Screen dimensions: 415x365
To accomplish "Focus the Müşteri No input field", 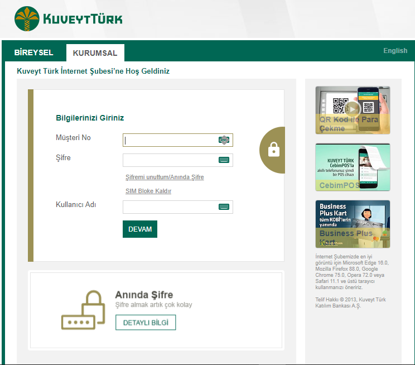I will tap(170, 140).
